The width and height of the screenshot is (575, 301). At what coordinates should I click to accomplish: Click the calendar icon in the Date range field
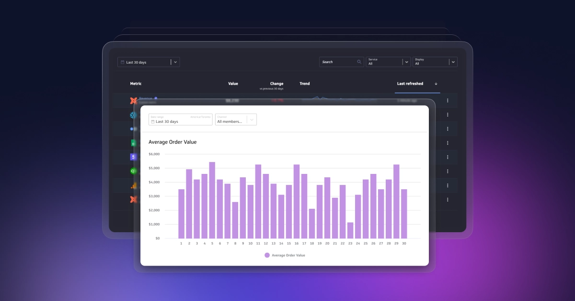click(152, 121)
